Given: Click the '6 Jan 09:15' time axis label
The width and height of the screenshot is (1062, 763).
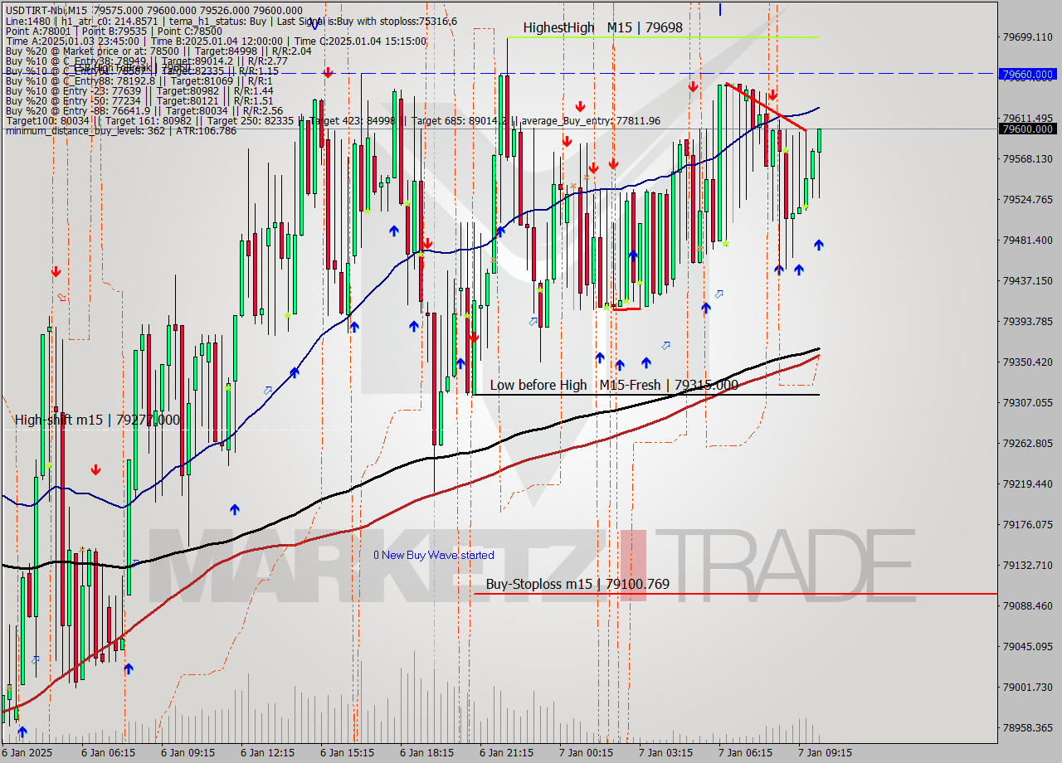Looking at the screenshot, I should (x=188, y=753).
